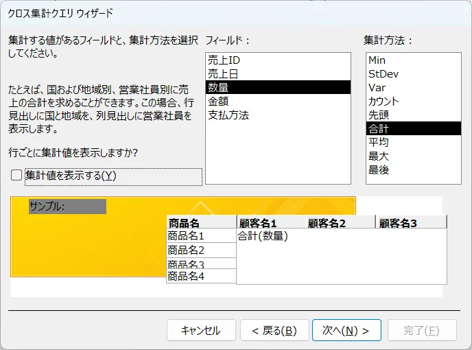Pick StDev as the aggregate function
This screenshot has width=472, height=350.
[x=413, y=73]
